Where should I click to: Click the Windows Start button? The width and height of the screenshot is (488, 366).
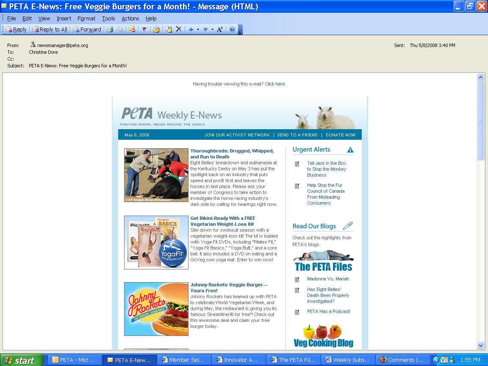pos(21,360)
